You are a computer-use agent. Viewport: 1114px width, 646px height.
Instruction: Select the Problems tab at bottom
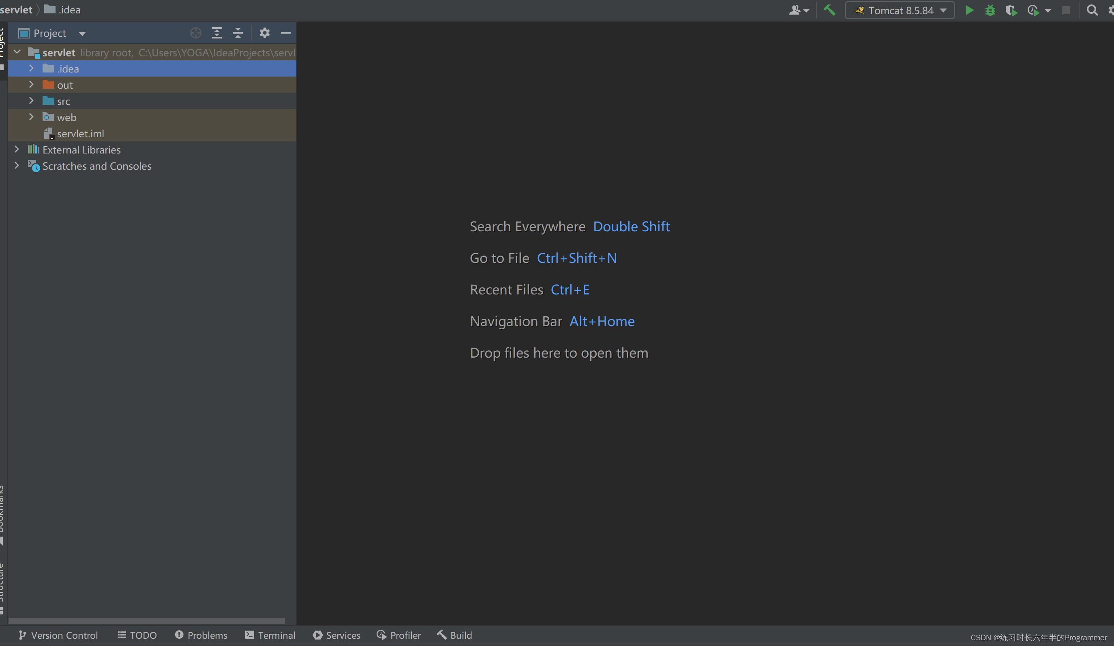[201, 635]
